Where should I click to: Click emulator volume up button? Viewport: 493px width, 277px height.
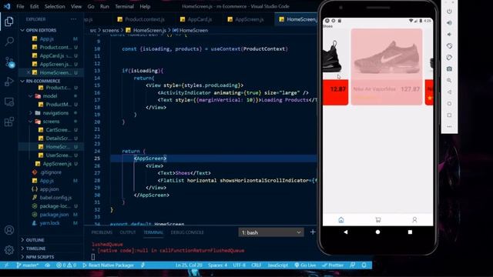[x=449, y=23]
